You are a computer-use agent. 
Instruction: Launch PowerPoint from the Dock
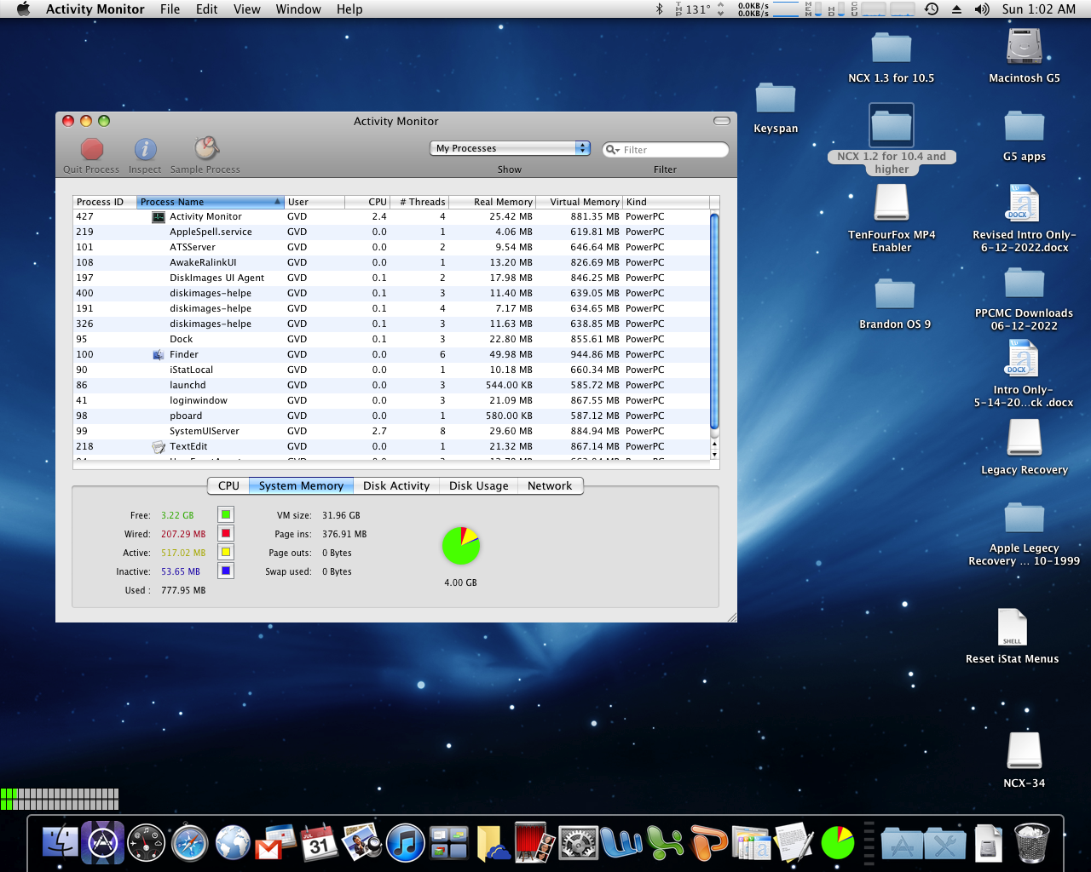[708, 843]
